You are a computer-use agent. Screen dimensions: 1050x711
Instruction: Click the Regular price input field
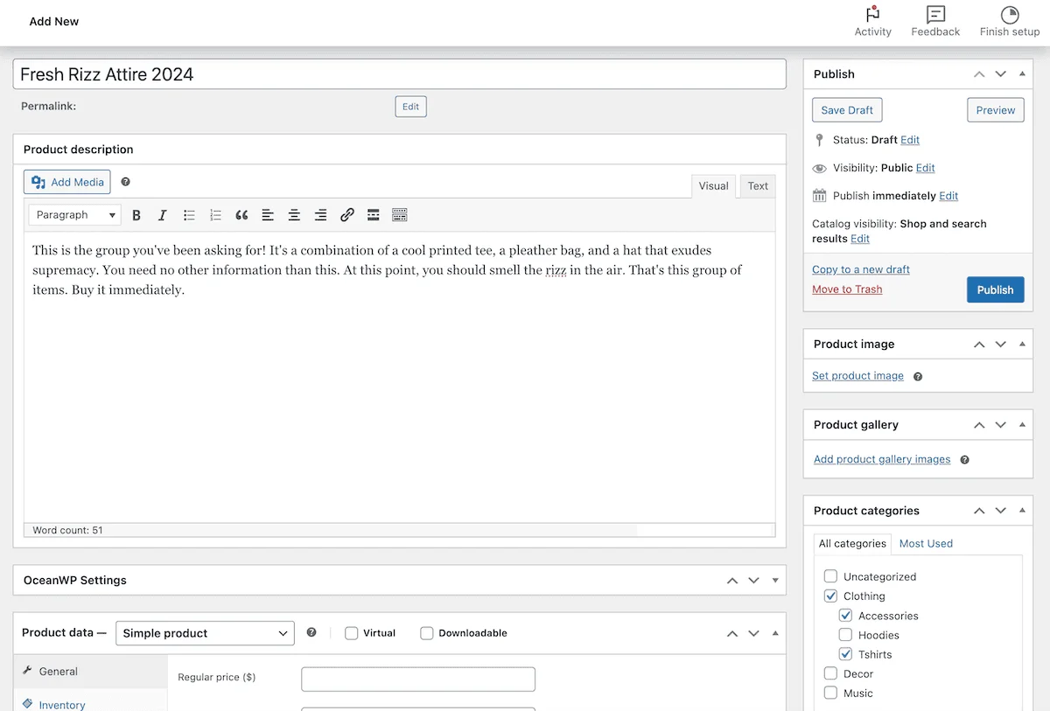pyautogui.click(x=418, y=679)
